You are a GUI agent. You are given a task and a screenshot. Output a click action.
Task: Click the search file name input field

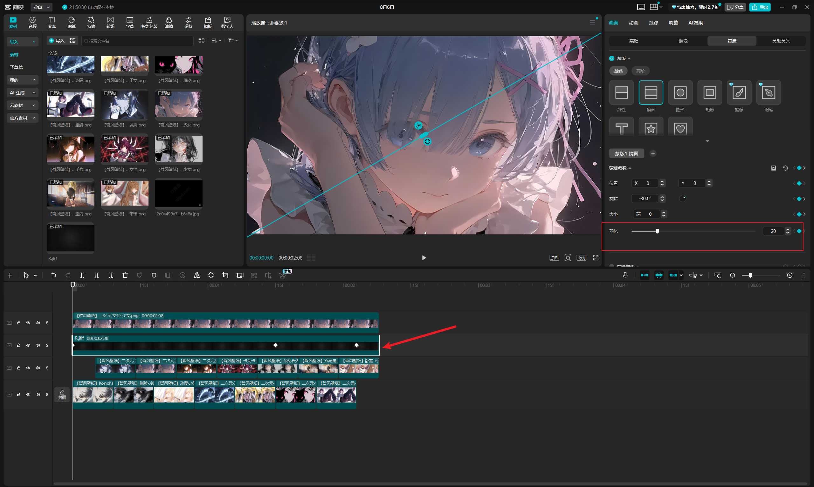point(137,41)
